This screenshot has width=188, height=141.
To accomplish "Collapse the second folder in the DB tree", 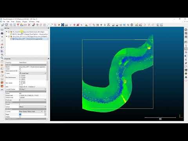I will [7, 36].
